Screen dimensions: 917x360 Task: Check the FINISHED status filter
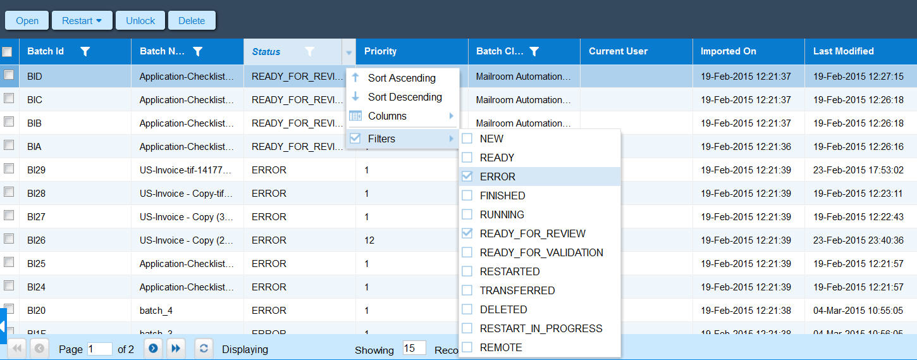coord(467,196)
